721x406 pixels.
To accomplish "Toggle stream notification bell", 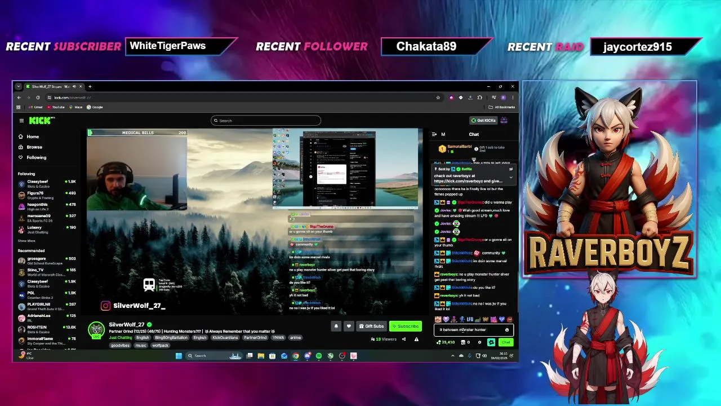I will pos(336,326).
